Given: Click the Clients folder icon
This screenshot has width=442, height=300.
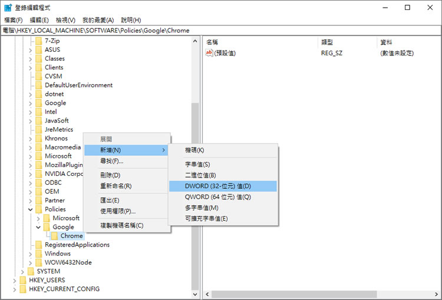Looking at the screenshot, I should [x=39, y=68].
